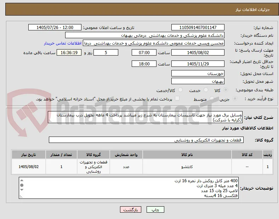Click the remaining days field showing 5
The image size is (279, 219).
pos(106,52)
